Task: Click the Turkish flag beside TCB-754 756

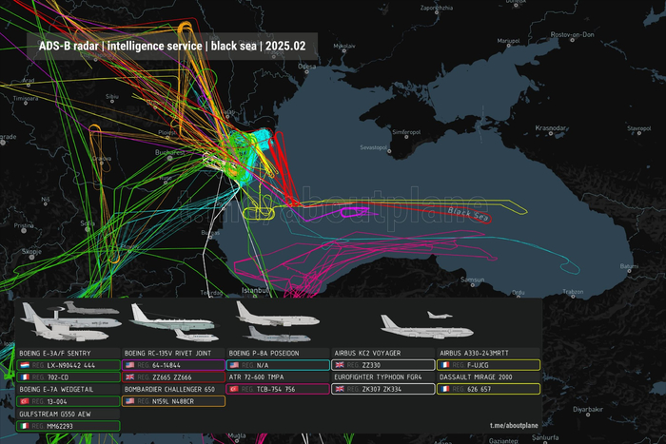Action: point(234,389)
